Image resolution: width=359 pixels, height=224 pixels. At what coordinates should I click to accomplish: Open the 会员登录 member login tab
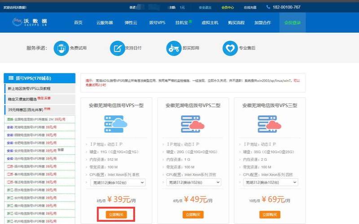(292, 22)
